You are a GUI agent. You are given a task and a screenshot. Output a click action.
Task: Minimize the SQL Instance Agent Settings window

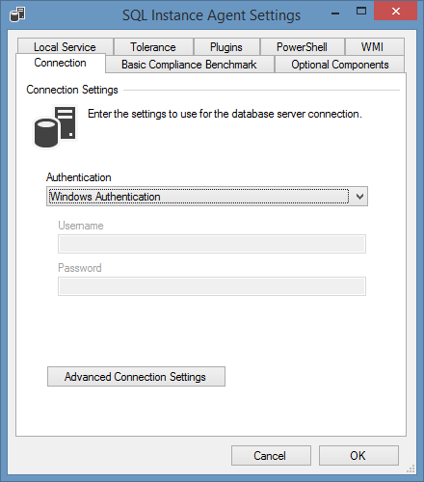[x=335, y=13]
